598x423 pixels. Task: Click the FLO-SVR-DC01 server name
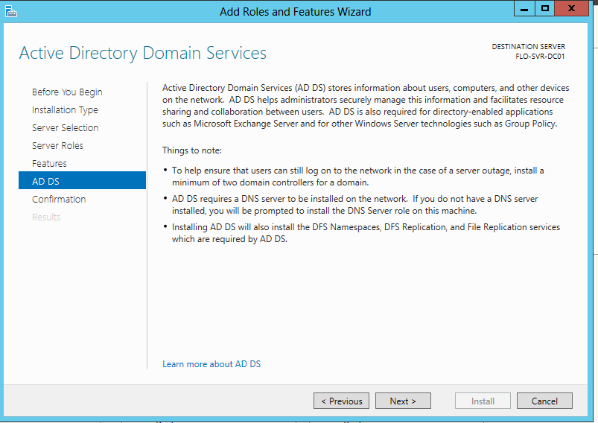(x=540, y=57)
